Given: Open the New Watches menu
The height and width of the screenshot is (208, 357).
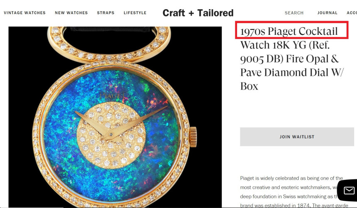Looking at the screenshot, I should coord(71,13).
